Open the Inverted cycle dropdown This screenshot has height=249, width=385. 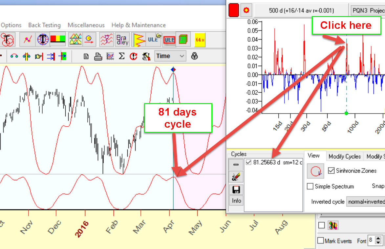365,202
